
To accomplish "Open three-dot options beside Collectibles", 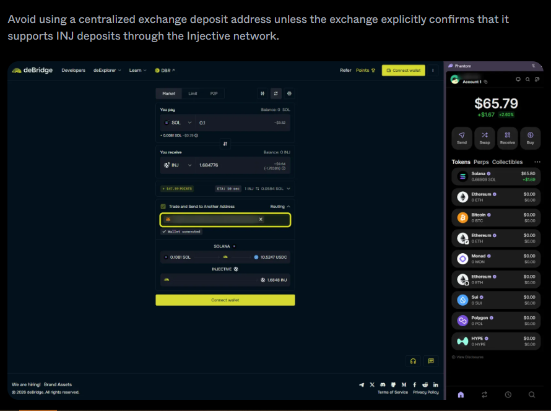I will [537, 162].
